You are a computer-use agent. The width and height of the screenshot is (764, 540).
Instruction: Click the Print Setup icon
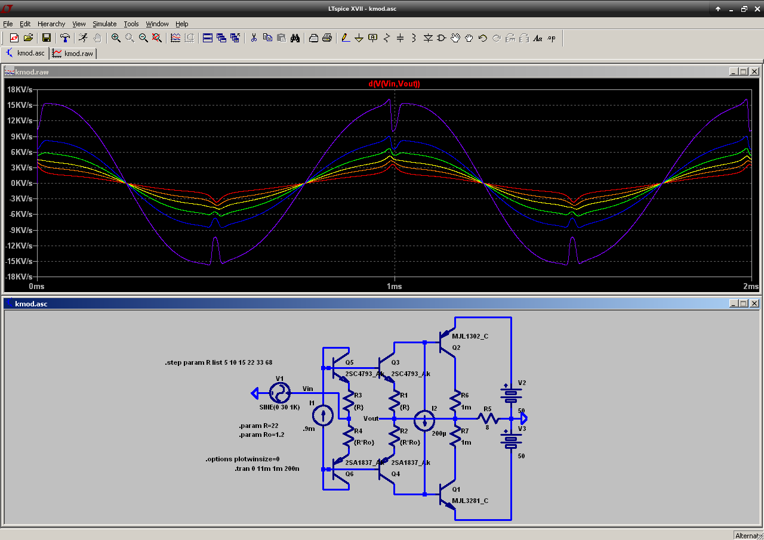tap(313, 38)
